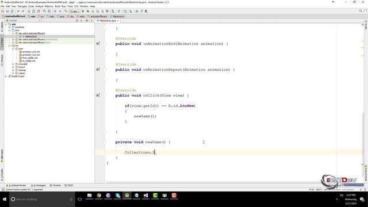Click the AndroidSuffleCard breadcrumb
368x207 pixels.
[x=14, y=17]
